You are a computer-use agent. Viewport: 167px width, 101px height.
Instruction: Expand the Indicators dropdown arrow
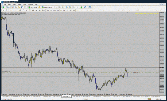(83, 7)
